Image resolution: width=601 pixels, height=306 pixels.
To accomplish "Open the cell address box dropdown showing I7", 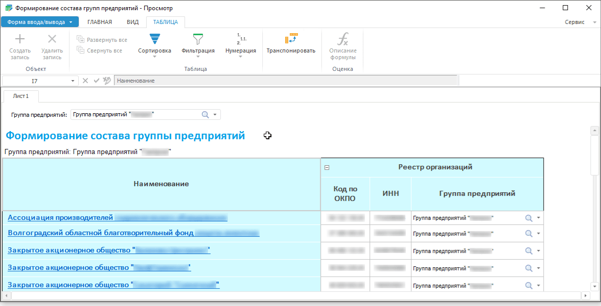I will point(73,81).
